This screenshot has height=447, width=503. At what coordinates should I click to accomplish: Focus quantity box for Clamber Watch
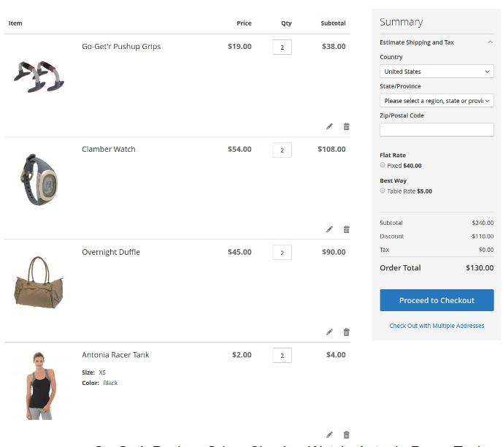pyautogui.click(x=282, y=150)
